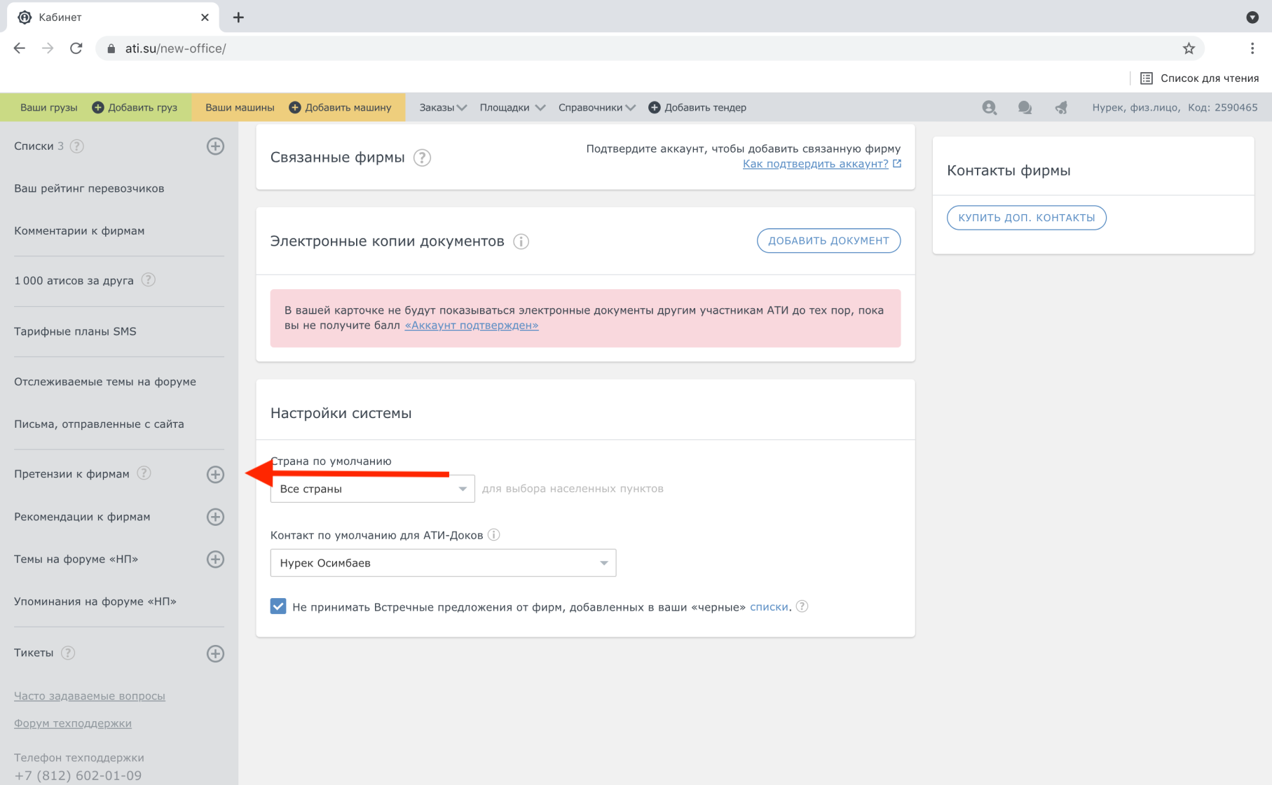Open Комментарии к фирмам in sidebar
The height and width of the screenshot is (785, 1272).
point(79,231)
